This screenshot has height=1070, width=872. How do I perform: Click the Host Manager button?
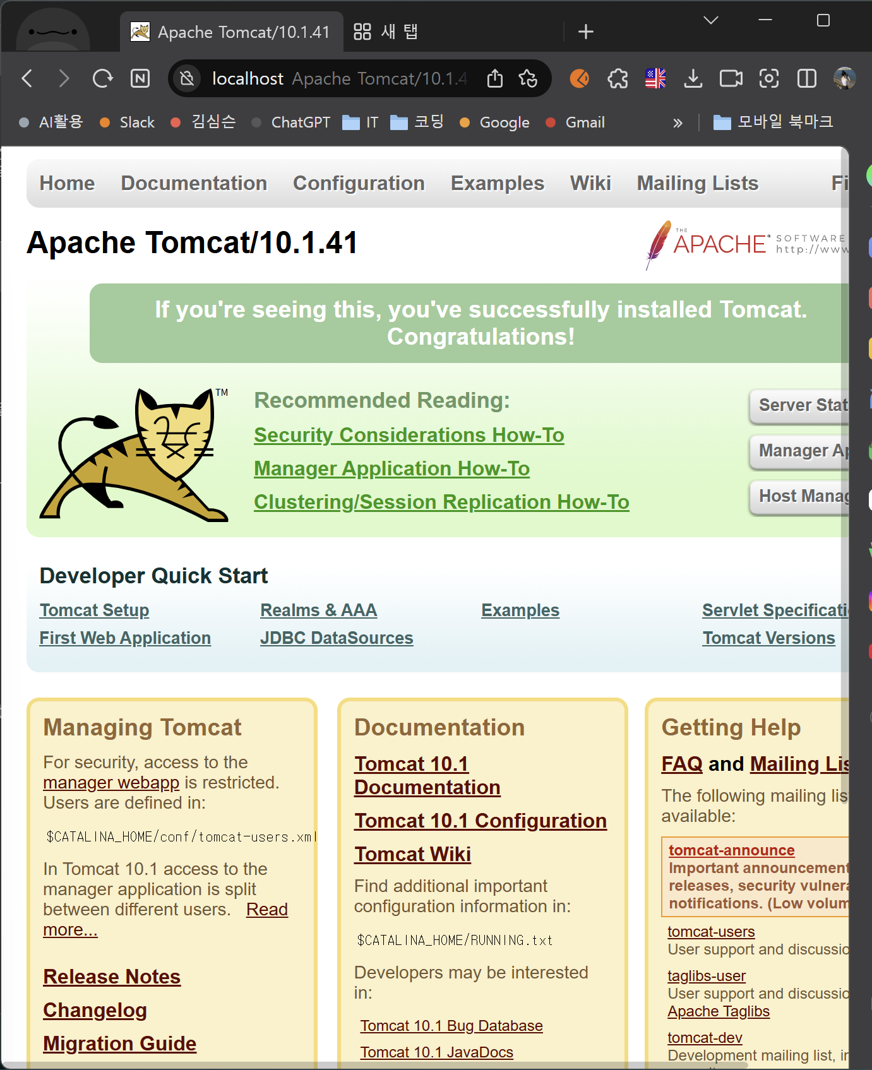(x=799, y=496)
